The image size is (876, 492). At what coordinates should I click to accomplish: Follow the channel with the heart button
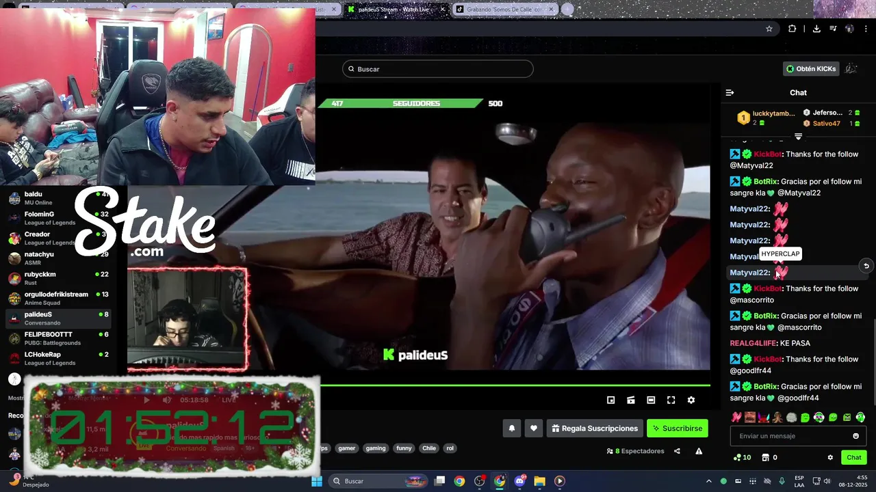pyautogui.click(x=534, y=428)
